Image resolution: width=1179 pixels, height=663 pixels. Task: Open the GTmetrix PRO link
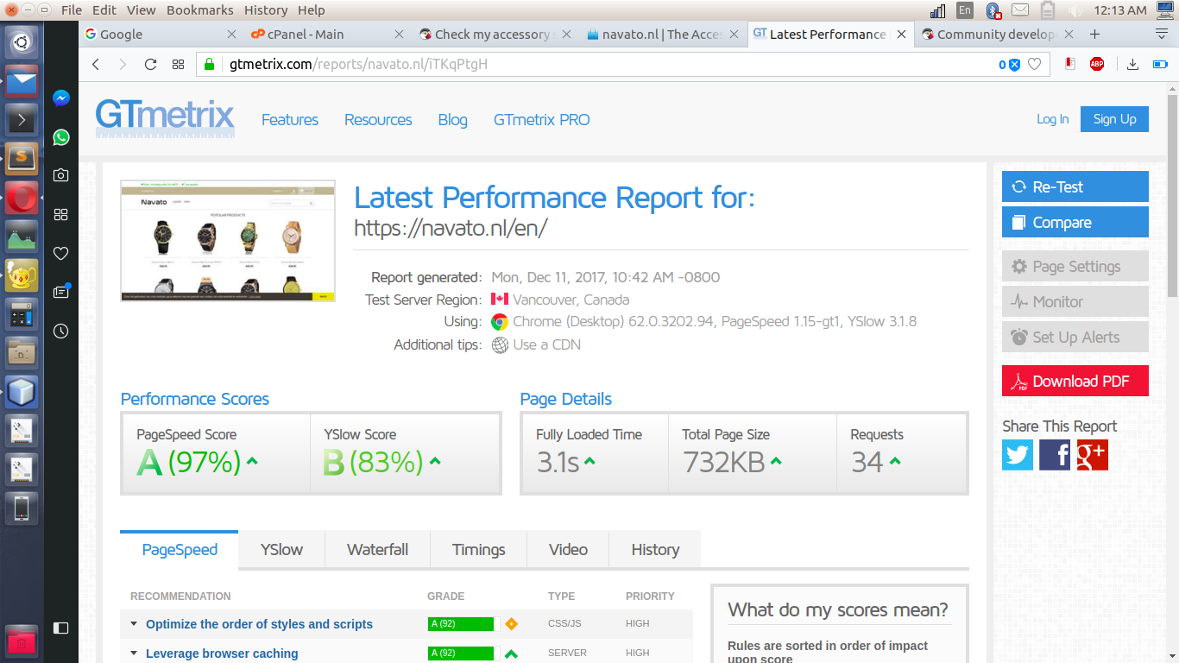tap(541, 120)
